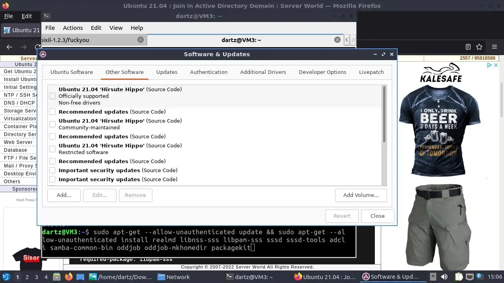Open the volume control tray icon
Viewport: 504px width, 283px height.
pyautogui.click(x=445, y=277)
